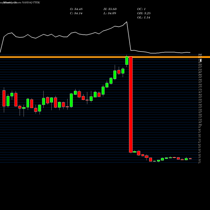Click the OL: 1.14 reading
Screen dimensions: 210x210
click(144, 18)
